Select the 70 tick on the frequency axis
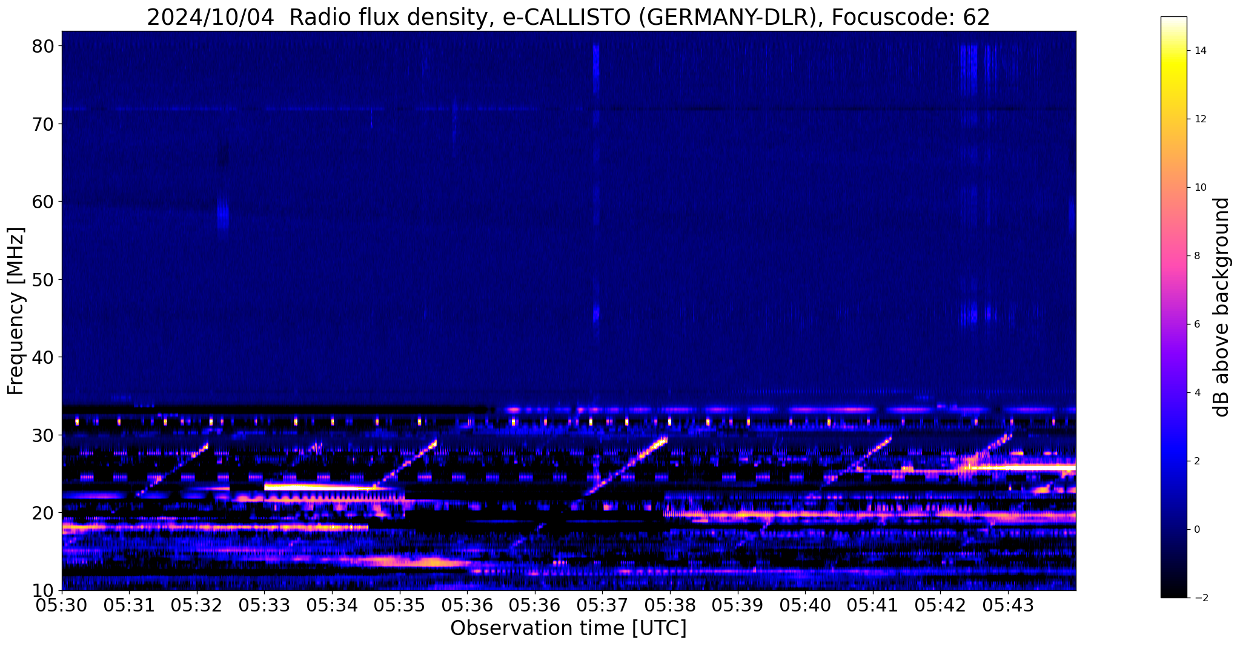This screenshot has height=646, width=1240. pyautogui.click(x=42, y=124)
